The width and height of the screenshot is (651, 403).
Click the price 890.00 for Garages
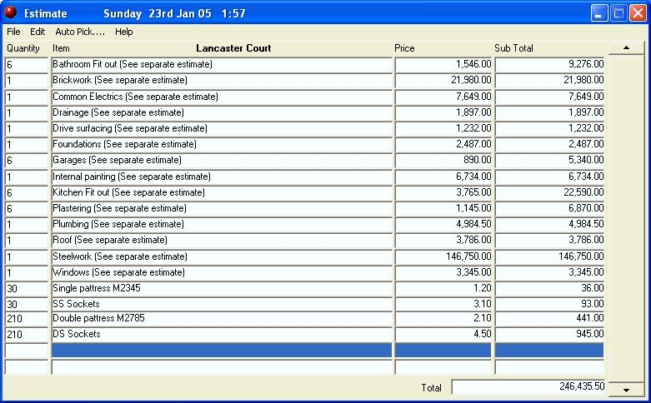coord(443,160)
